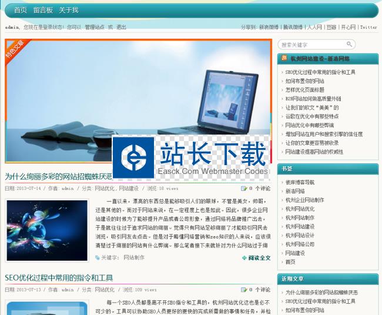Click 网站制作 keyword tag

(134, 257)
